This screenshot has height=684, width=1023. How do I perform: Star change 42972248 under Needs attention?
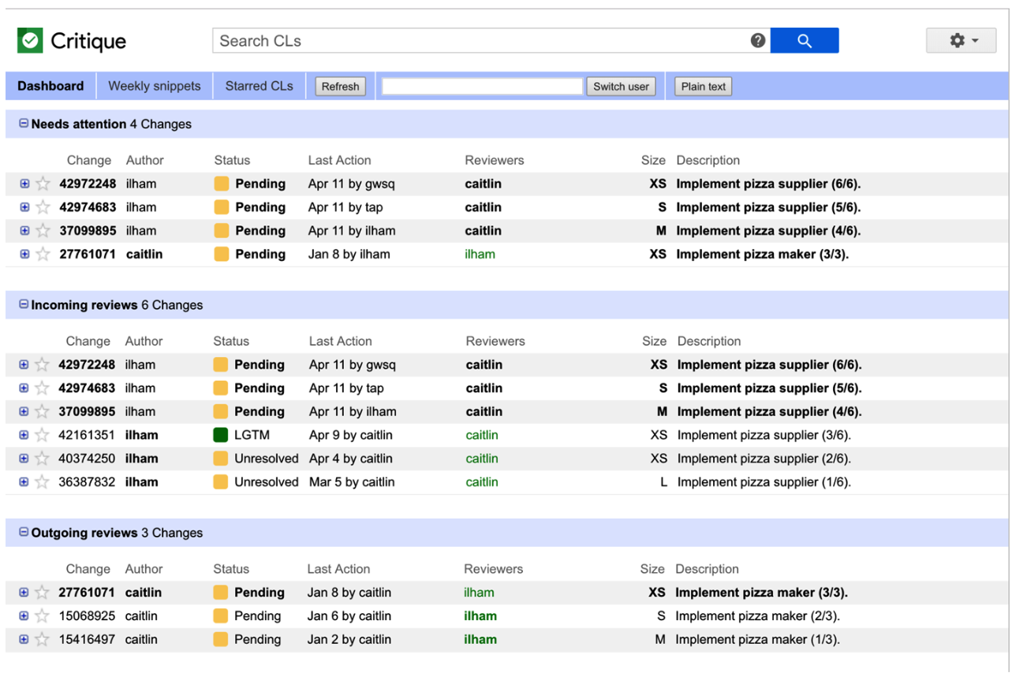(x=43, y=184)
